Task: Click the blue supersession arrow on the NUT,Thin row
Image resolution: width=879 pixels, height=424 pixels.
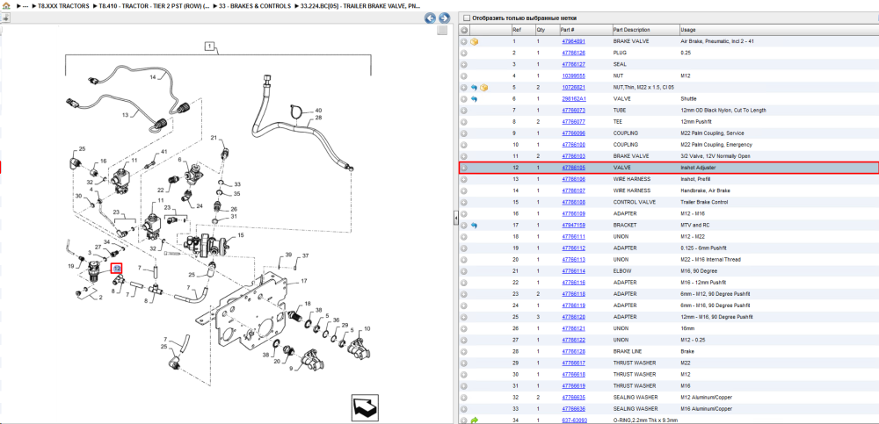Action: pos(475,88)
